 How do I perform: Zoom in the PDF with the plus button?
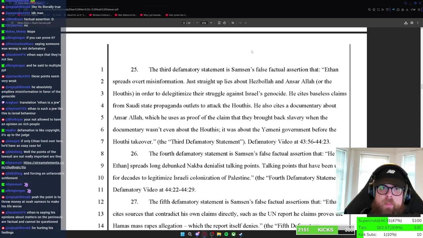click(x=211, y=23)
